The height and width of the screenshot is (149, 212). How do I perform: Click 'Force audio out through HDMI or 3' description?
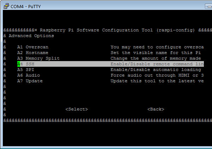click(x=157, y=75)
